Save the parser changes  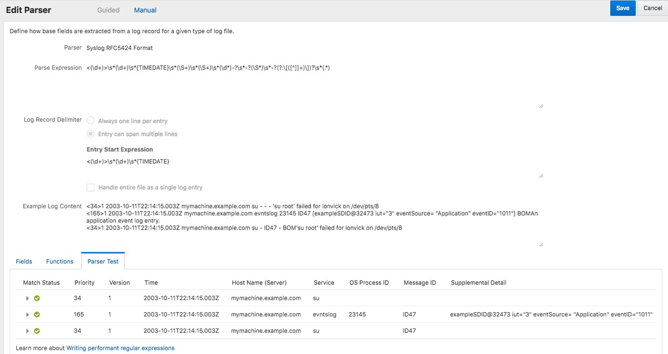(623, 8)
